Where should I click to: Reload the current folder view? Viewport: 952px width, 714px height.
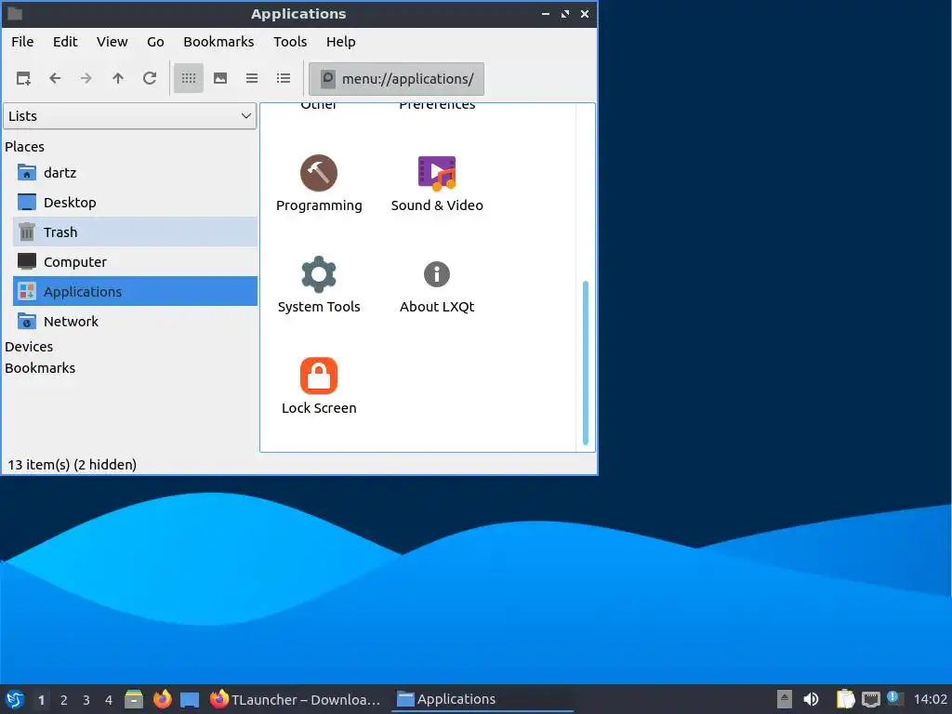click(150, 78)
